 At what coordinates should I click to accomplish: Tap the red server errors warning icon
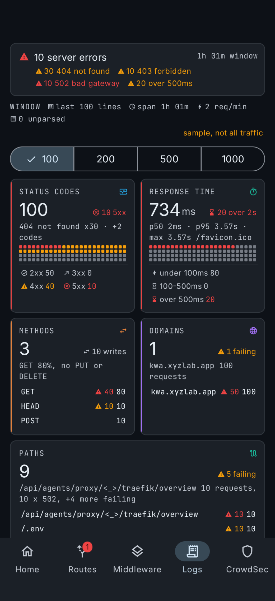[x=24, y=57]
